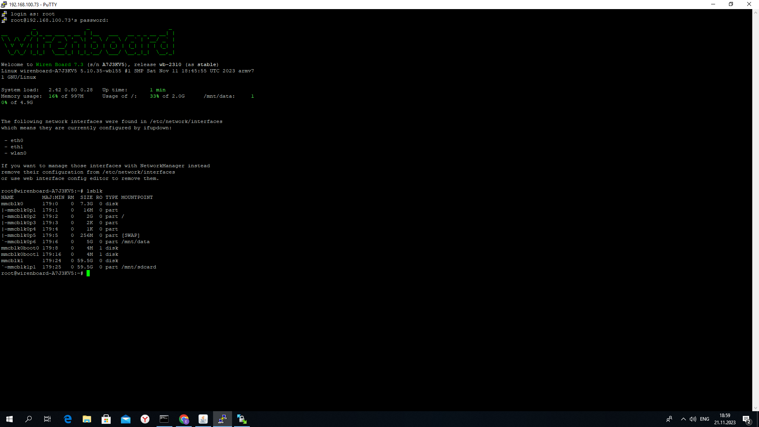759x427 pixels.
Task: Click the scrollbar up arrow
Action: (x=755, y=13)
